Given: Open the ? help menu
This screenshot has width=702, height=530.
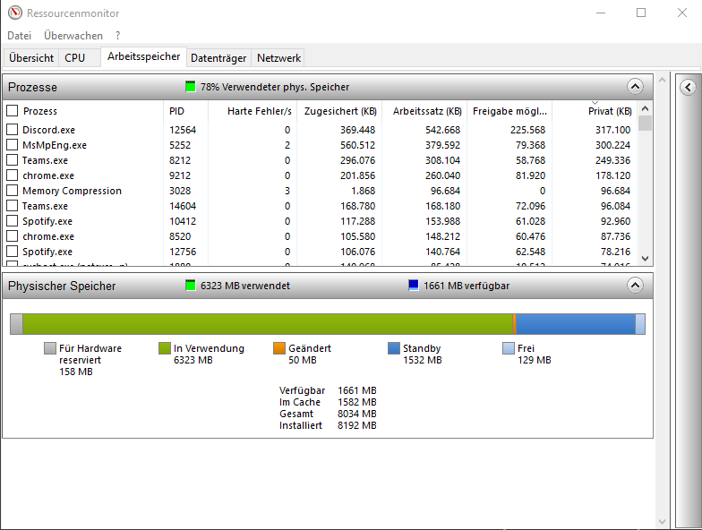Looking at the screenshot, I should (x=118, y=36).
